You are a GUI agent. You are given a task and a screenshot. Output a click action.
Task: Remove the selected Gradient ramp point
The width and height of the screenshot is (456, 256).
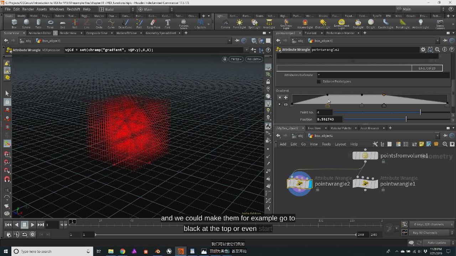280,97
